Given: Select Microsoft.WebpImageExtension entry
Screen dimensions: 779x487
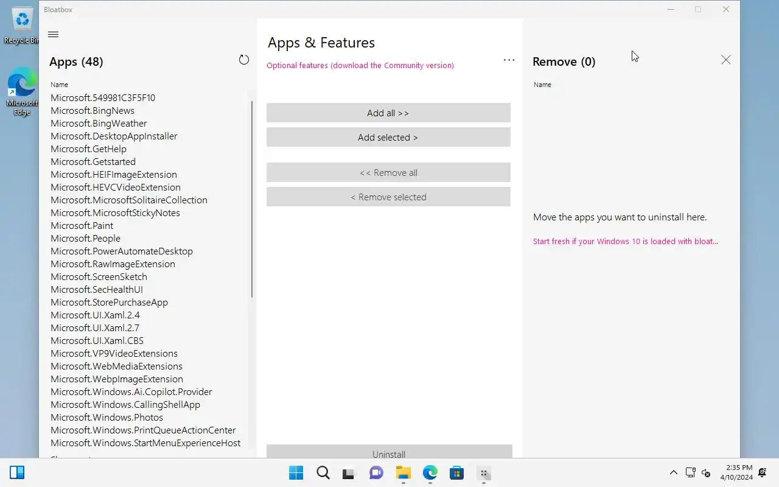Looking at the screenshot, I should click(x=116, y=379).
